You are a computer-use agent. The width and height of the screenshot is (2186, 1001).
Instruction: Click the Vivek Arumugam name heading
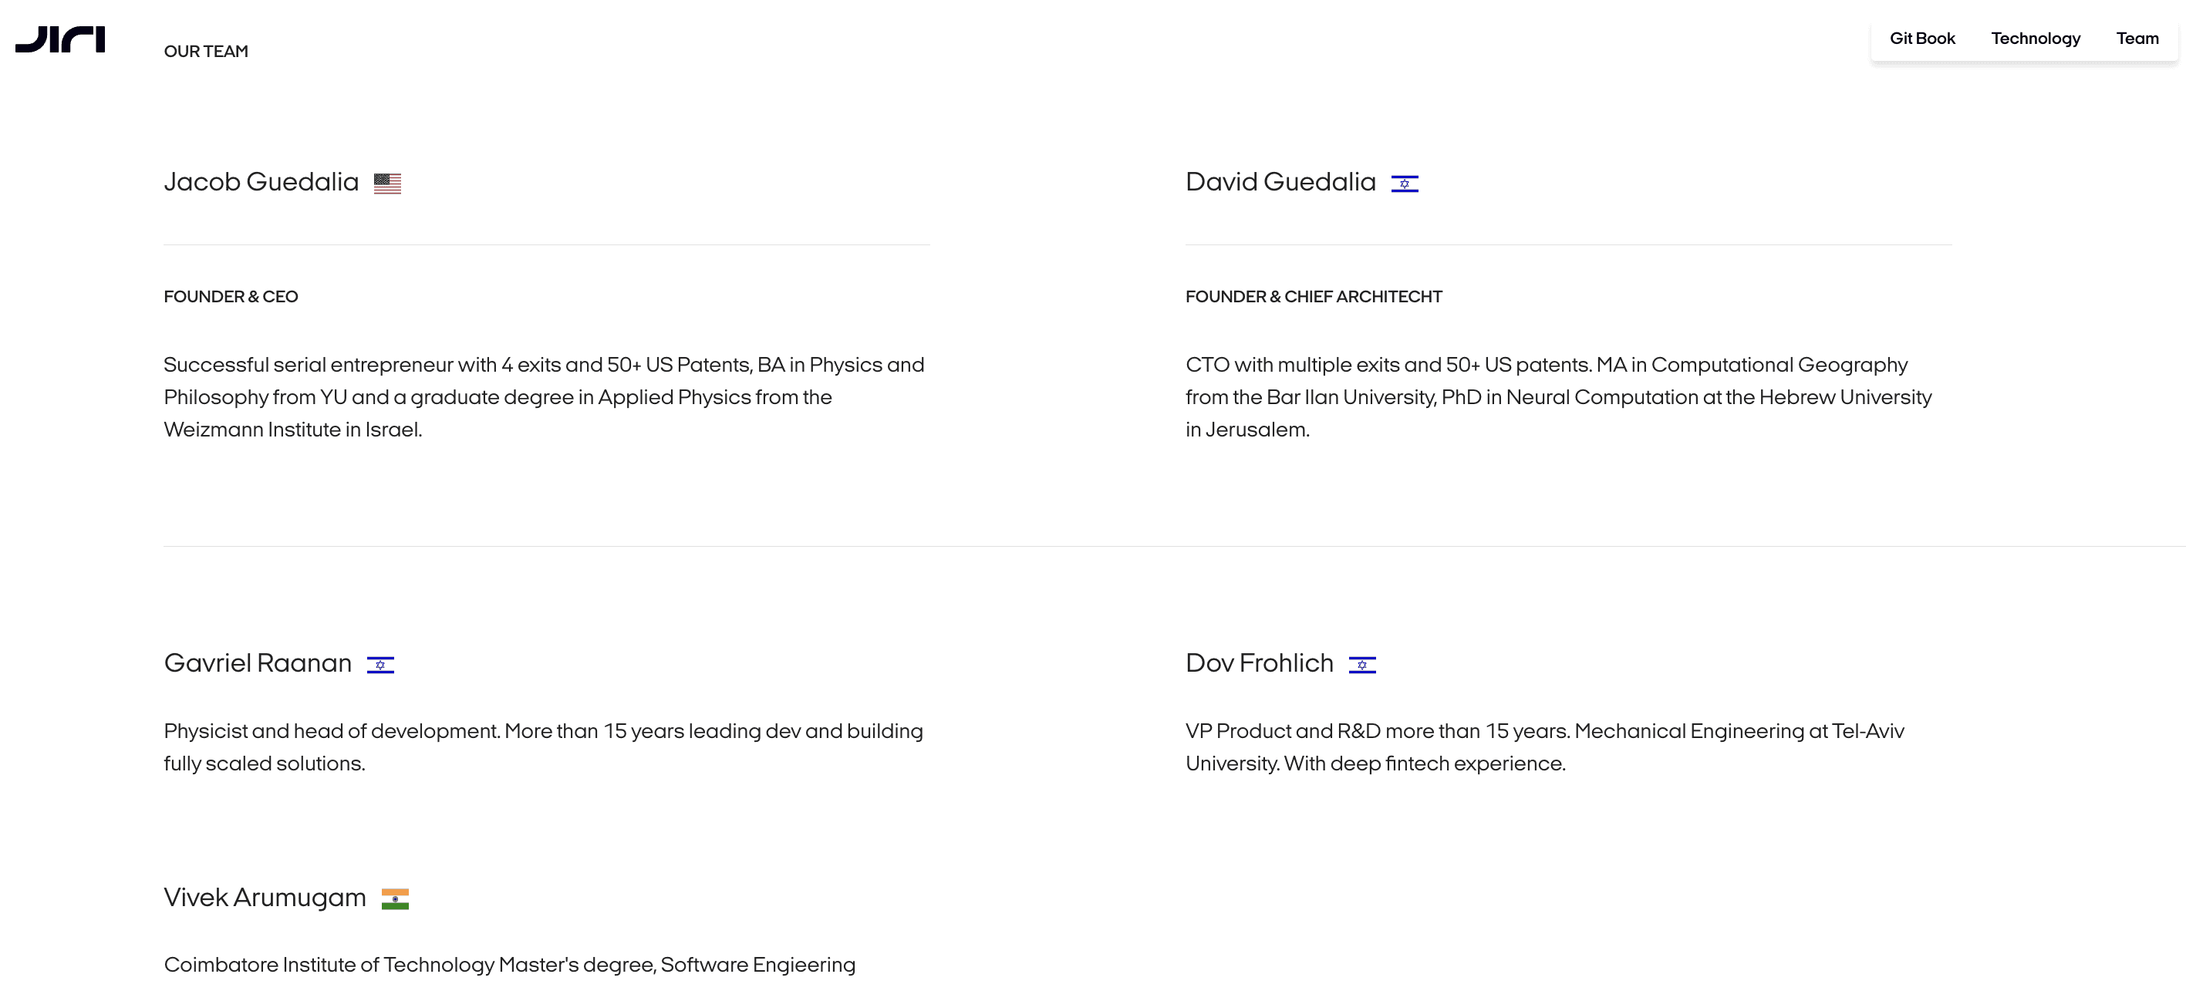pyautogui.click(x=265, y=897)
